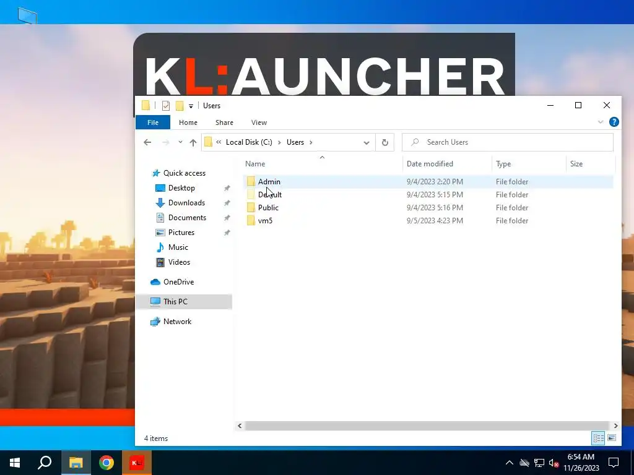Screen dimensions: 634x475
Task: Open Music in the navigation pane
Action: (178, 247)
